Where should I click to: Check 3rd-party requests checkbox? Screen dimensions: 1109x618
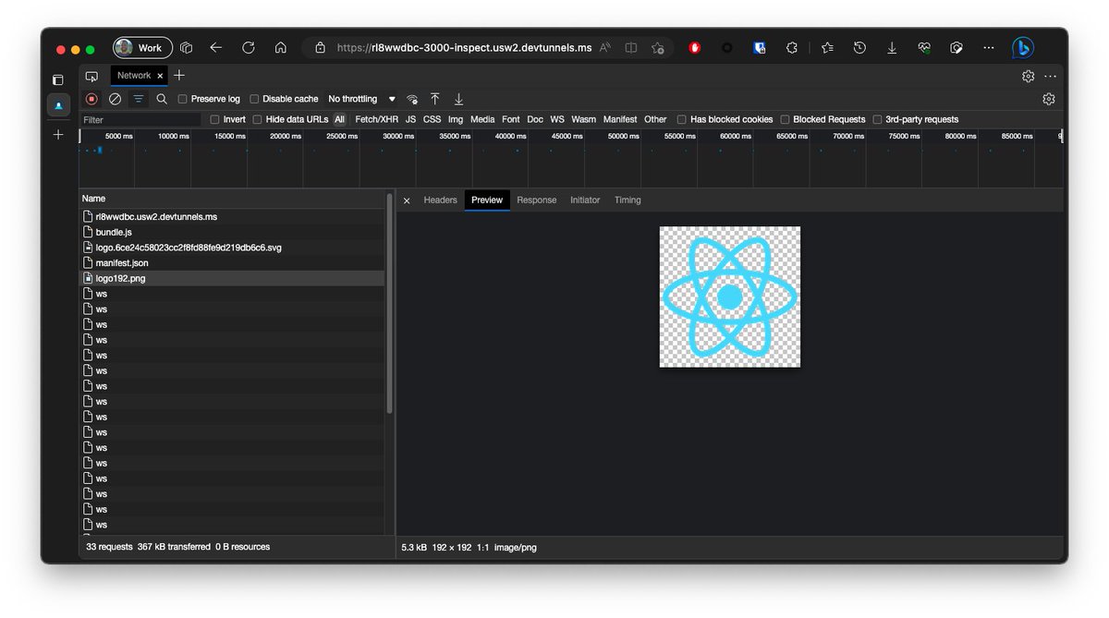(877, 119)
